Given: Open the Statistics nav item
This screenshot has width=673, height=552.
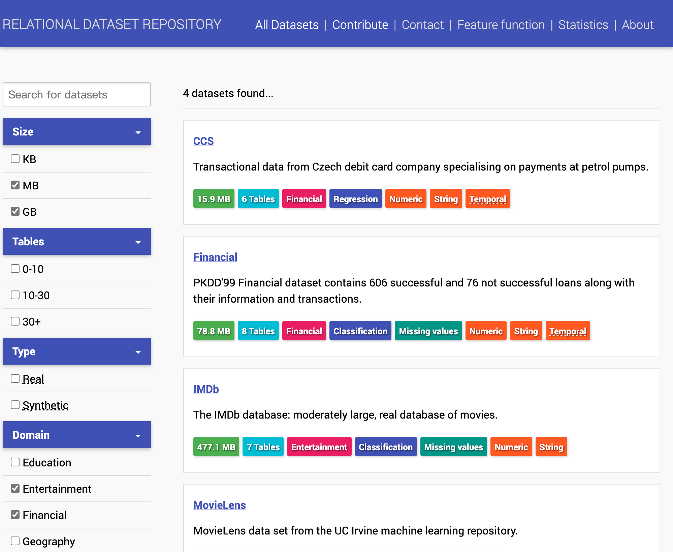Looking at the screenshot, I should (x=583, y=25).
